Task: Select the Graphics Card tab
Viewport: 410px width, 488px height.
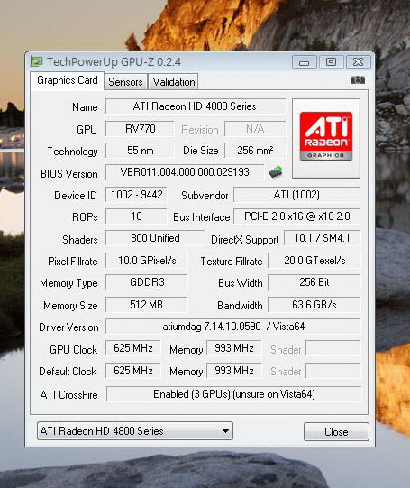Action: [x=68, y=80]
